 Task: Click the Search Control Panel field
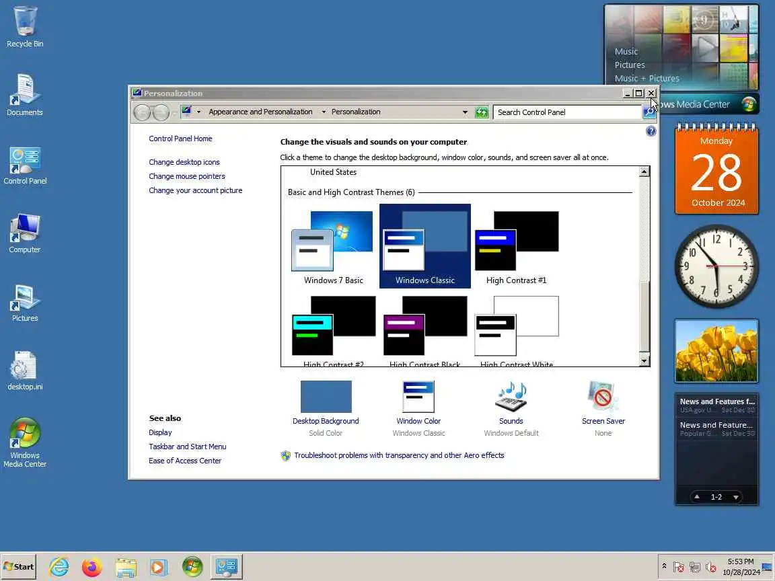tap(567, 112)
